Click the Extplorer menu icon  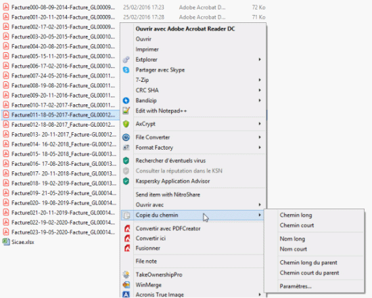click(126, 60)
